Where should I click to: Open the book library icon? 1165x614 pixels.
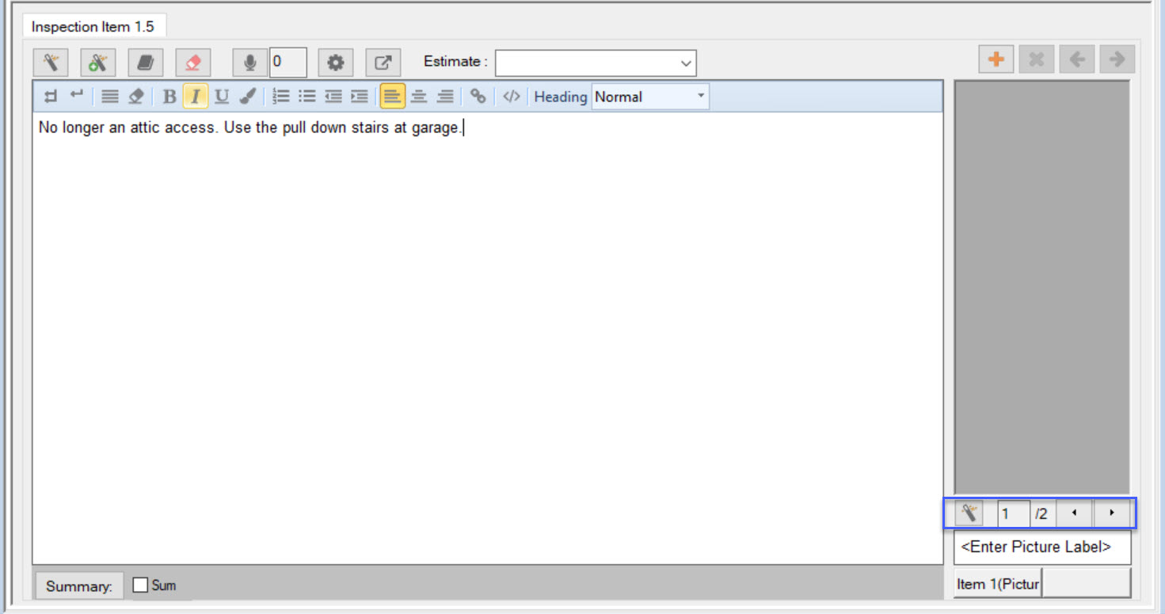146,63
